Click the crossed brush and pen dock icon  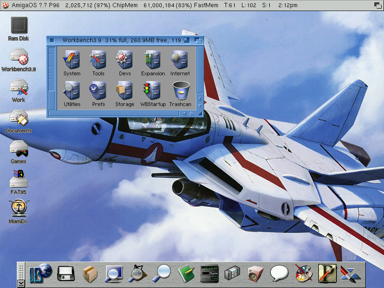(x=350, y=274)
